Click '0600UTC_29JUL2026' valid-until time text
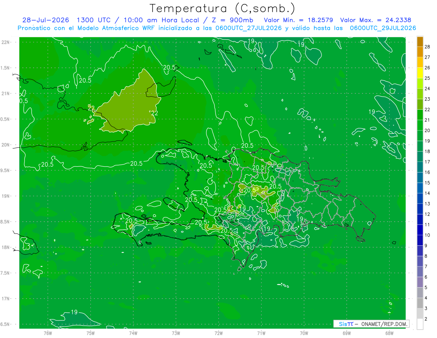The height and width of the screenshot is (338, 437). [x=383, y=28]
